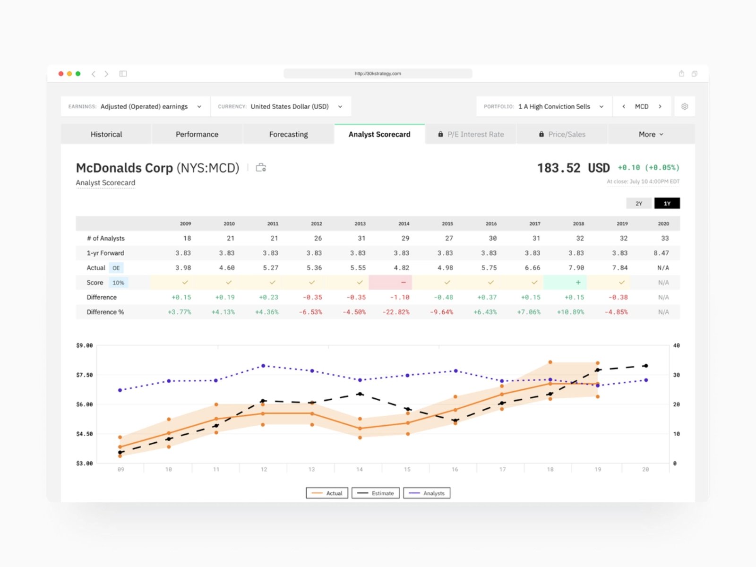The height and width of the screenshot is (567, 756).
Task: Click the macOS green fullscreen button
Action: click(x=78, y=74)
